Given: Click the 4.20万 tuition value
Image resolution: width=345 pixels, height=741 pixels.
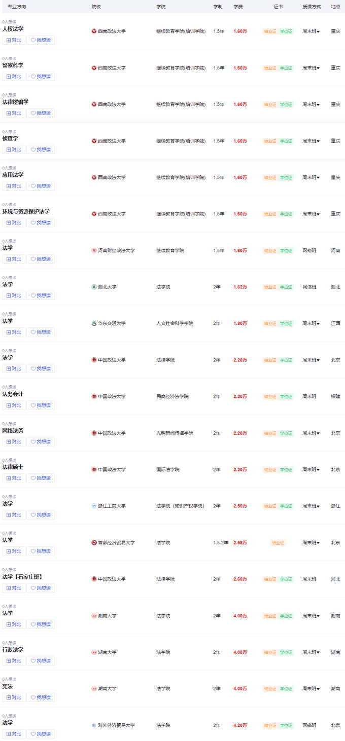Looking at the screenshot, I should [240, 725].
